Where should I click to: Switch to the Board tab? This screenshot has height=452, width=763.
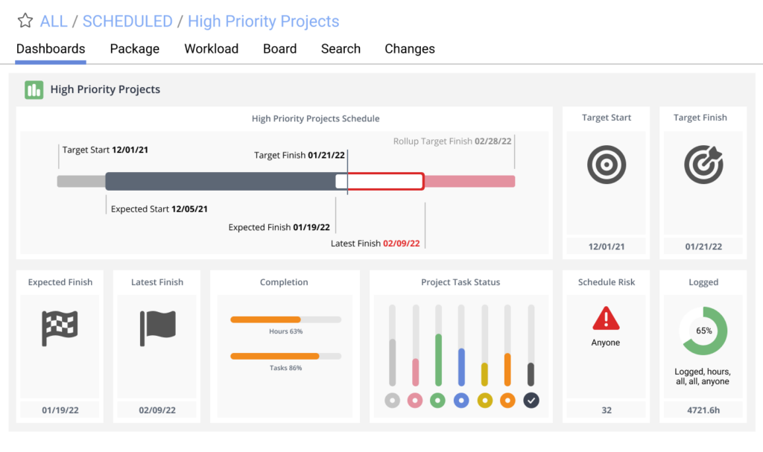[x=279, y=49]
